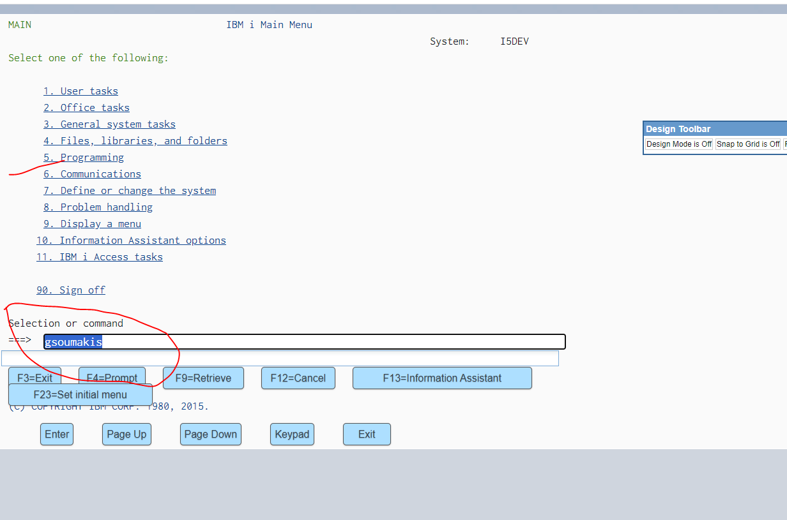
Task: Click the empty message line field below command input
Action: pyautogui.click(x=280, y=359)
